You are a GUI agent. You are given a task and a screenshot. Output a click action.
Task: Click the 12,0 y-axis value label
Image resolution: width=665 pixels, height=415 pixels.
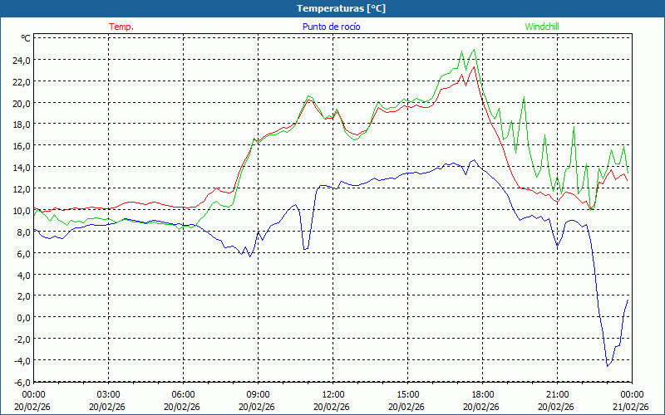(20, 188)
